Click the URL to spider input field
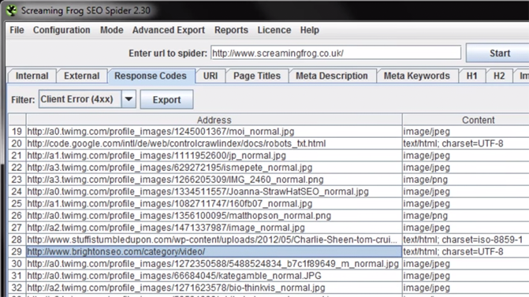 click(x=336, y=53)
